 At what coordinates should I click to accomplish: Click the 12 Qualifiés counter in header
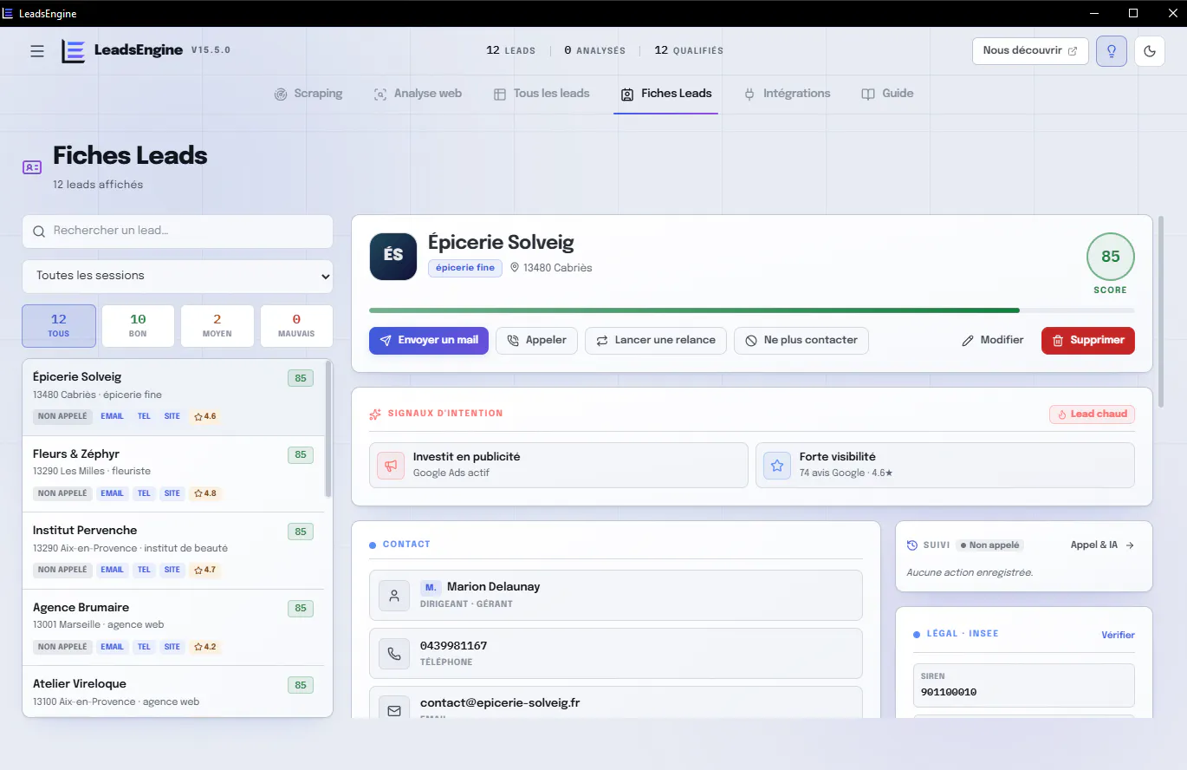[x=689, y=51]
